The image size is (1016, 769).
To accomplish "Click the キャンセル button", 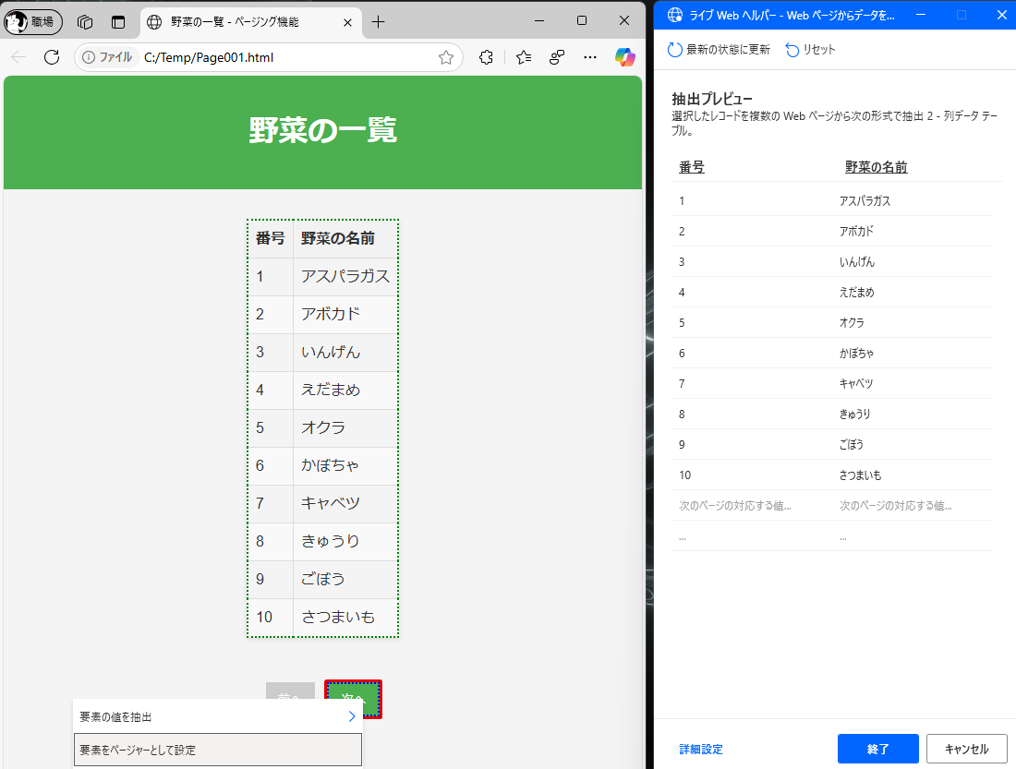I will click(x=967, y=749).
